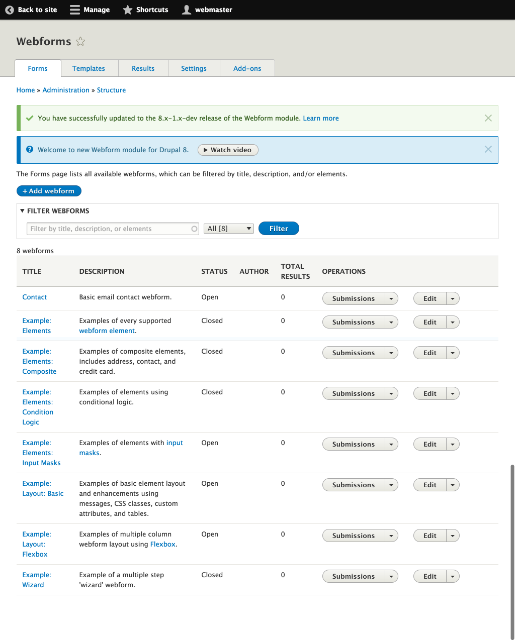515x641 pixels.
Task: Follow the Flexbox description link
Action: [x=163, y=544]
